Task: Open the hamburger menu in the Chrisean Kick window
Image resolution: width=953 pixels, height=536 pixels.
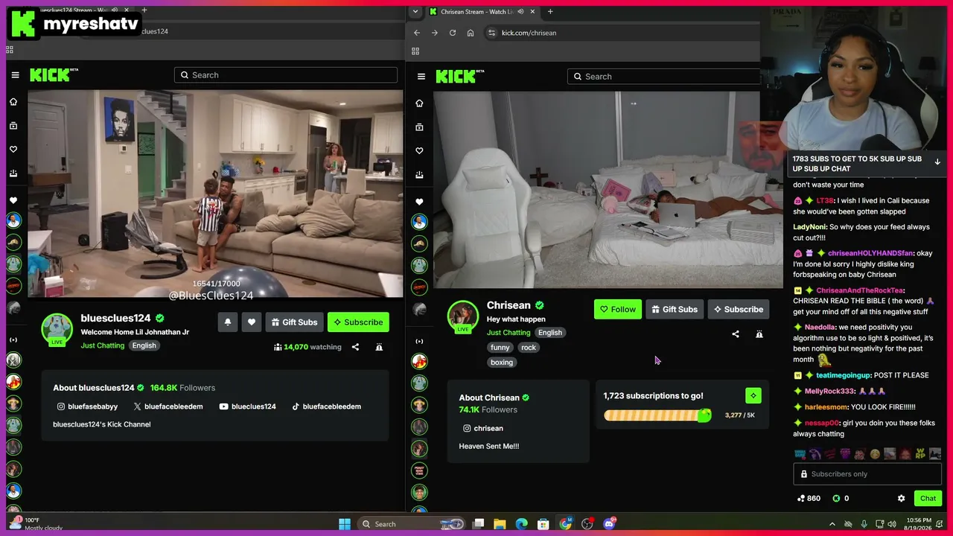Action: 421,77
